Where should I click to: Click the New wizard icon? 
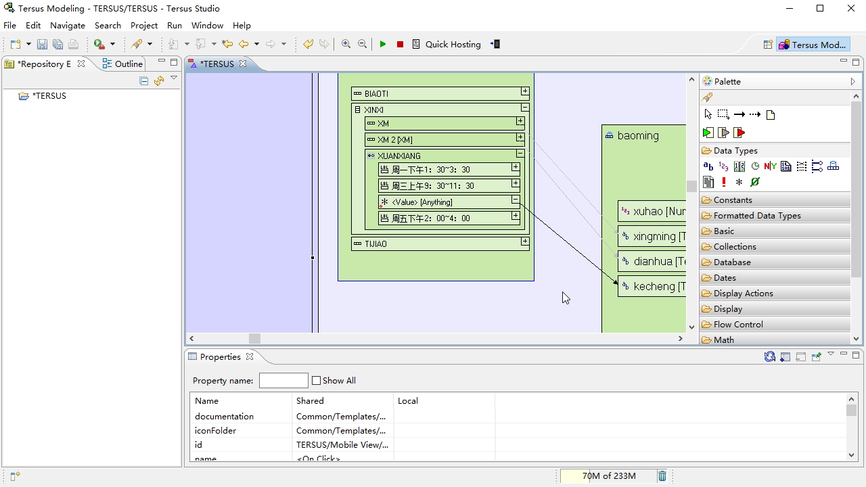click(x=16, y=45)
